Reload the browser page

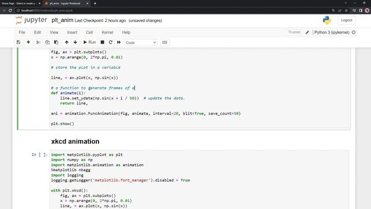10,10
